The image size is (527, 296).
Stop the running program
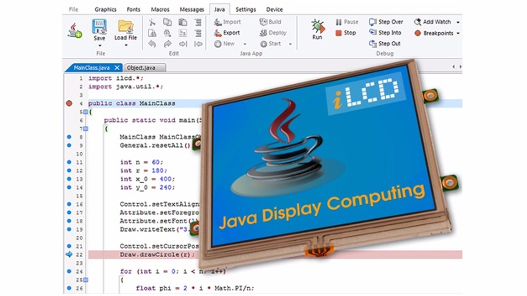pyautogui.click(x=346, y=33)
